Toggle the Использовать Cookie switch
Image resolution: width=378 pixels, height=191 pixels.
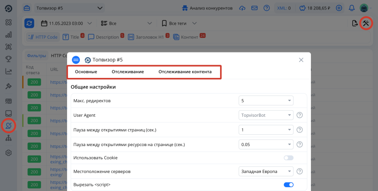point(289,158)
